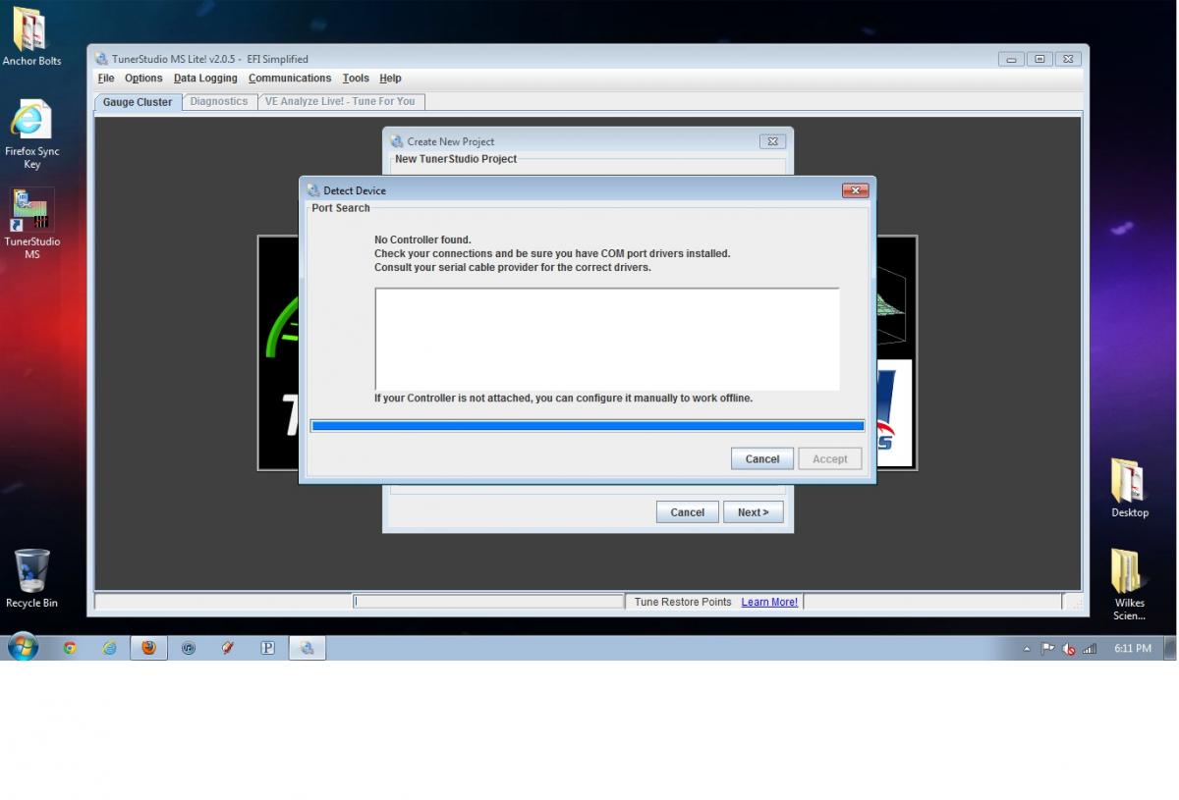Open the Communications menu
The image size is (1179, 800).
pos(290,79)
